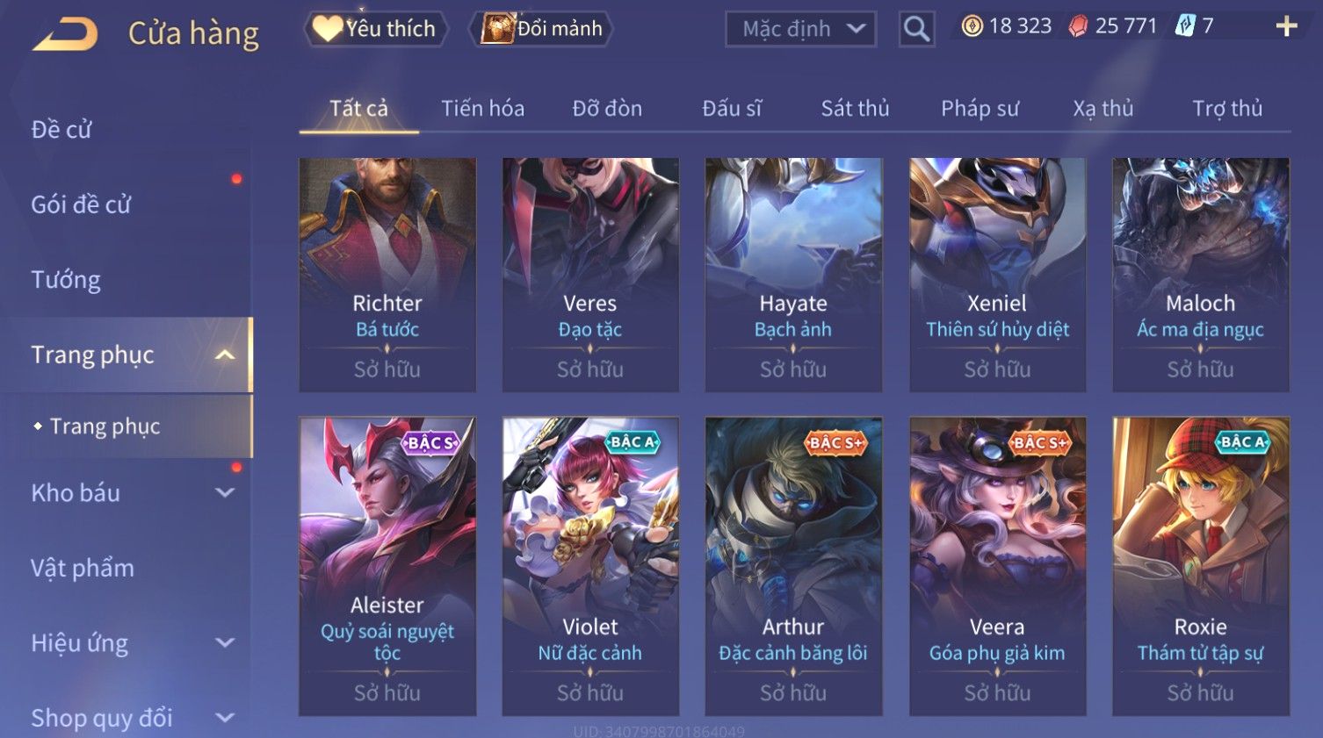Open the Mặc định sort dropdown
The width and height of the screenshot is (1323, 738).
coord(800,29)
